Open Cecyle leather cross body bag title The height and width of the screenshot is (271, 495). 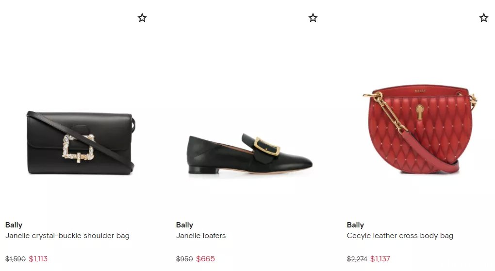[x=400, y=236]
